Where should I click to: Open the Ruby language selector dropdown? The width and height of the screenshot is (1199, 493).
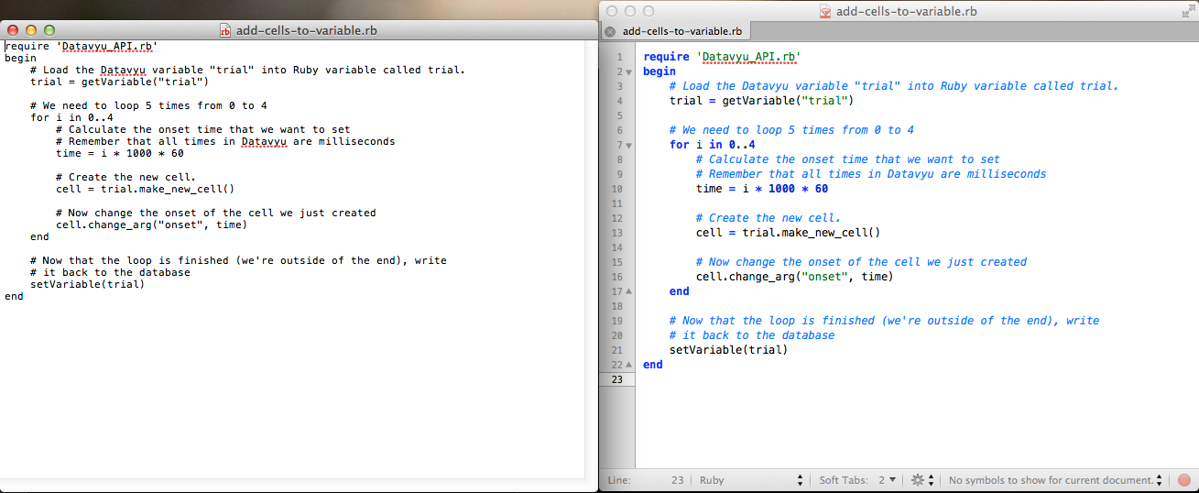752,480
